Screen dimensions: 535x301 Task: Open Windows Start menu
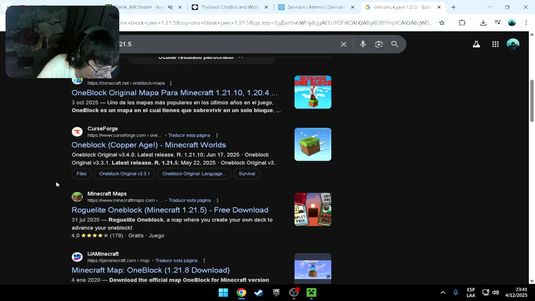(223, 293)
